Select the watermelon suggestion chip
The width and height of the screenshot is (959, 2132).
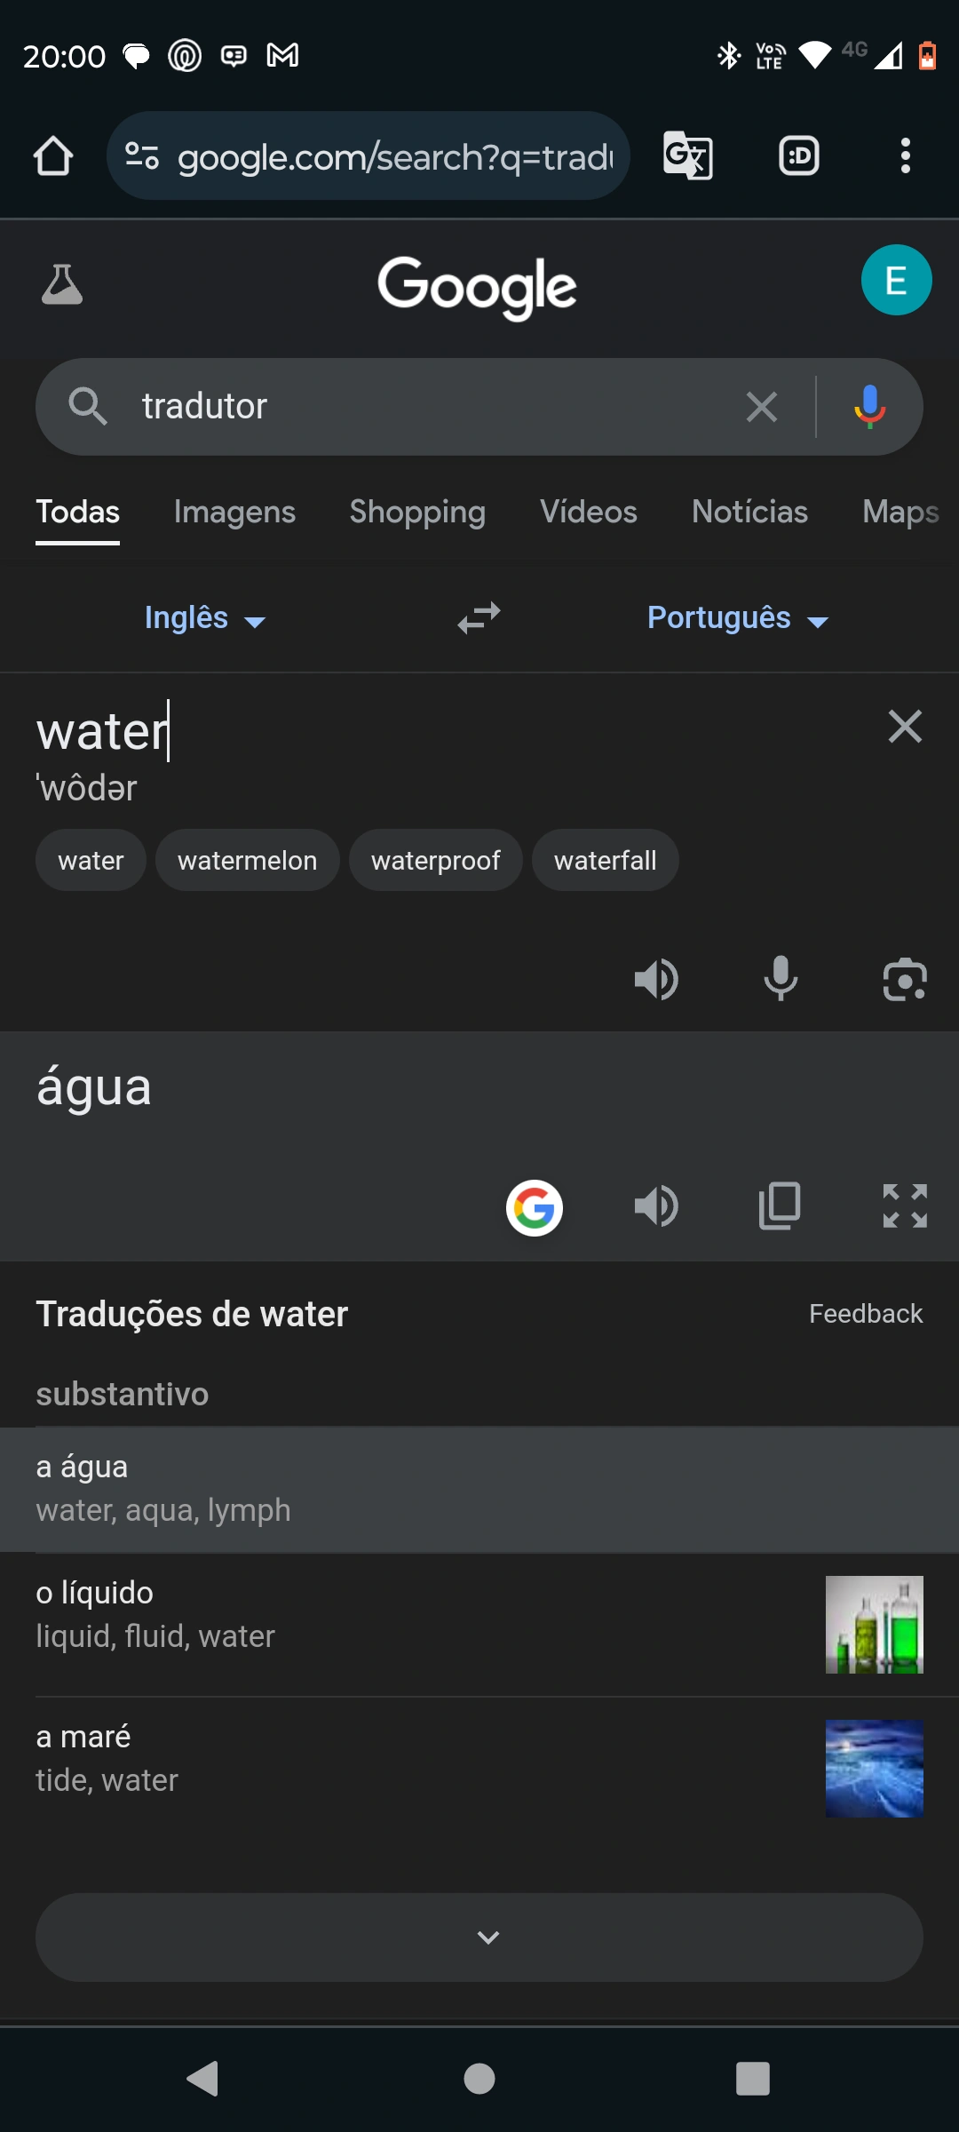[247, 861]
